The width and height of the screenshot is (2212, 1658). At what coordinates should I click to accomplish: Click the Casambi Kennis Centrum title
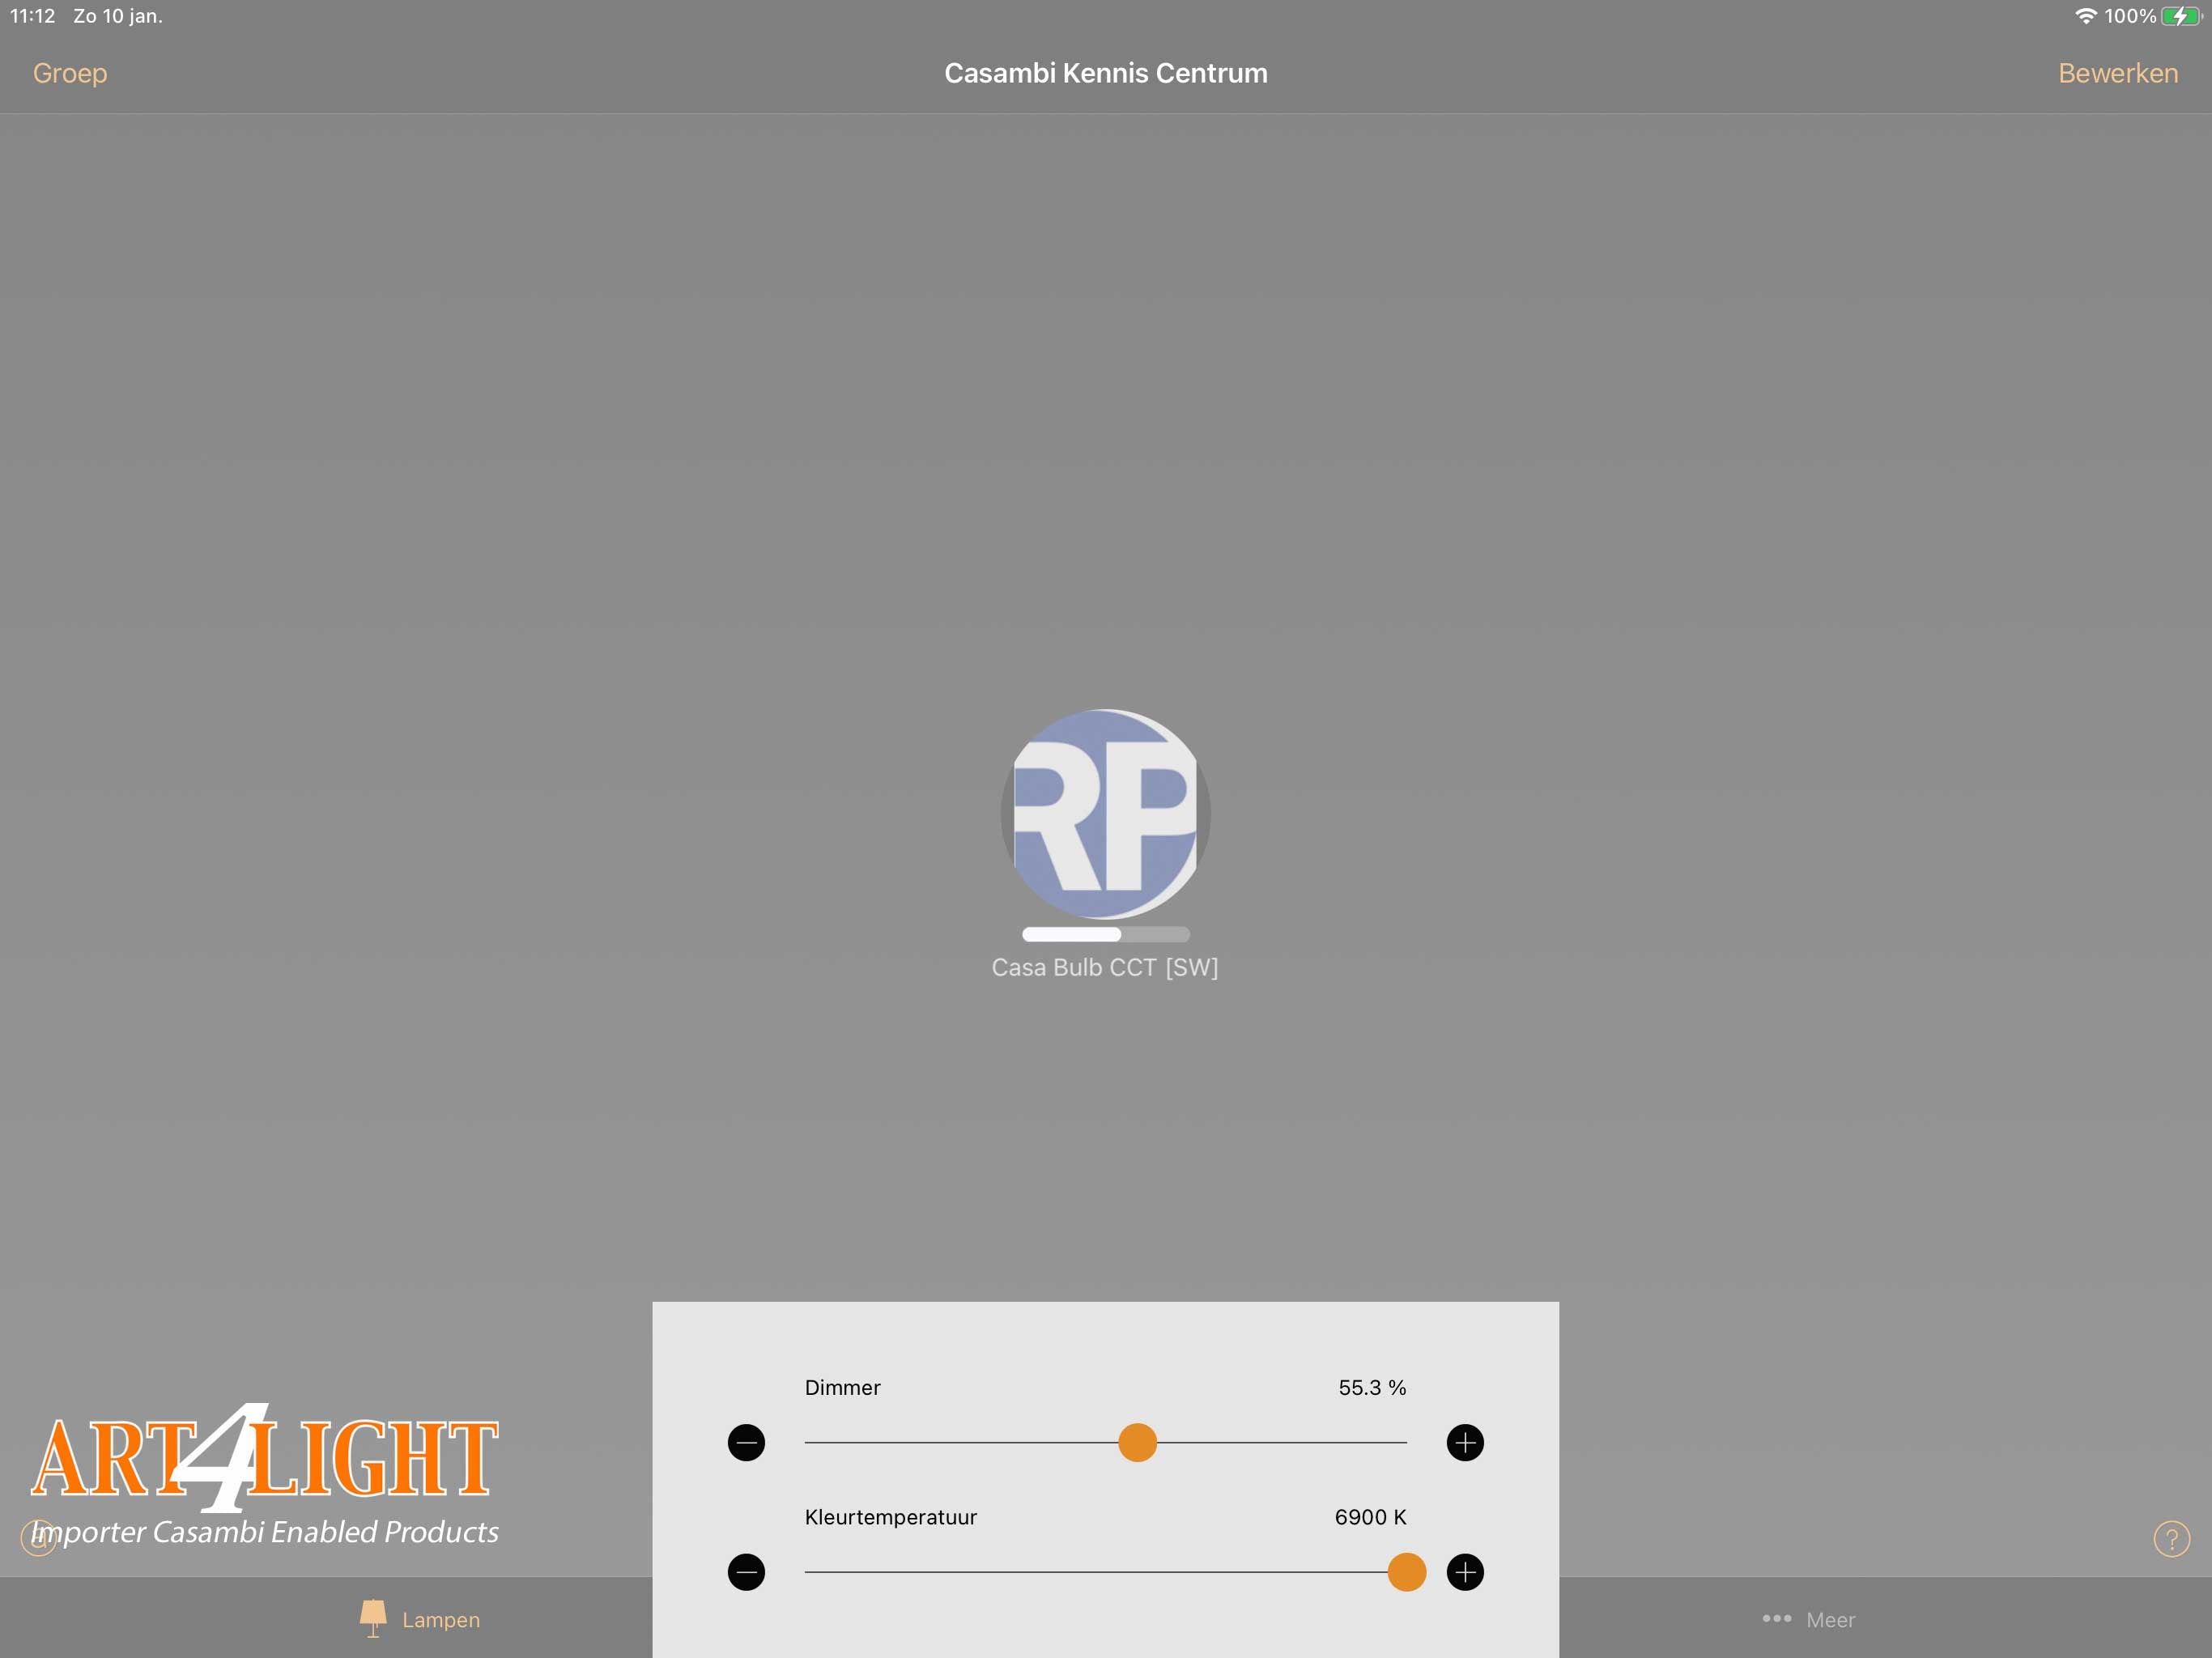pos(1105,73)
